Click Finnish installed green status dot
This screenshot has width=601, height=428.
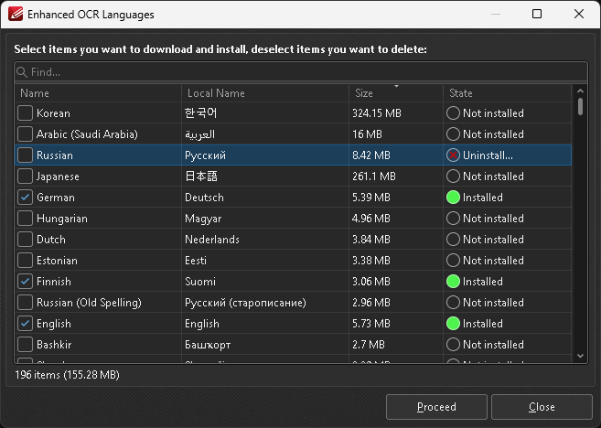tap(453, 282)
